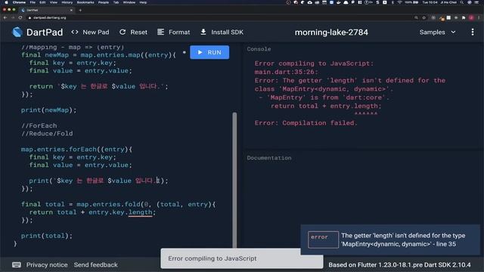Open the Chrome Bookmarks menu
Viewport: 484px width, 272px height.
[x=85, y=2]
